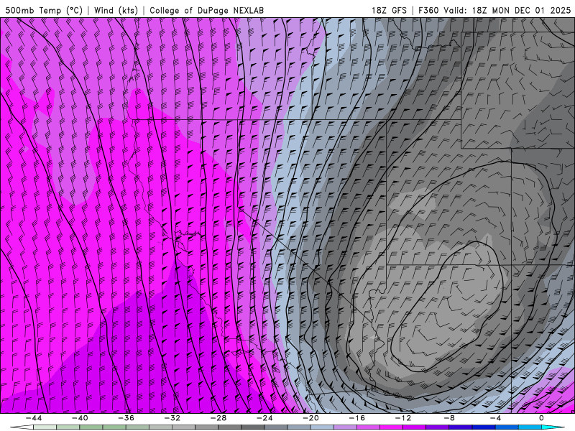
Task: Click the "18Z GFS" model run label
Action: (389, 11)
